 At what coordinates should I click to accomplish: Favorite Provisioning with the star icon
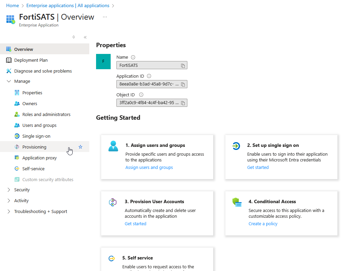pos(80,147)
